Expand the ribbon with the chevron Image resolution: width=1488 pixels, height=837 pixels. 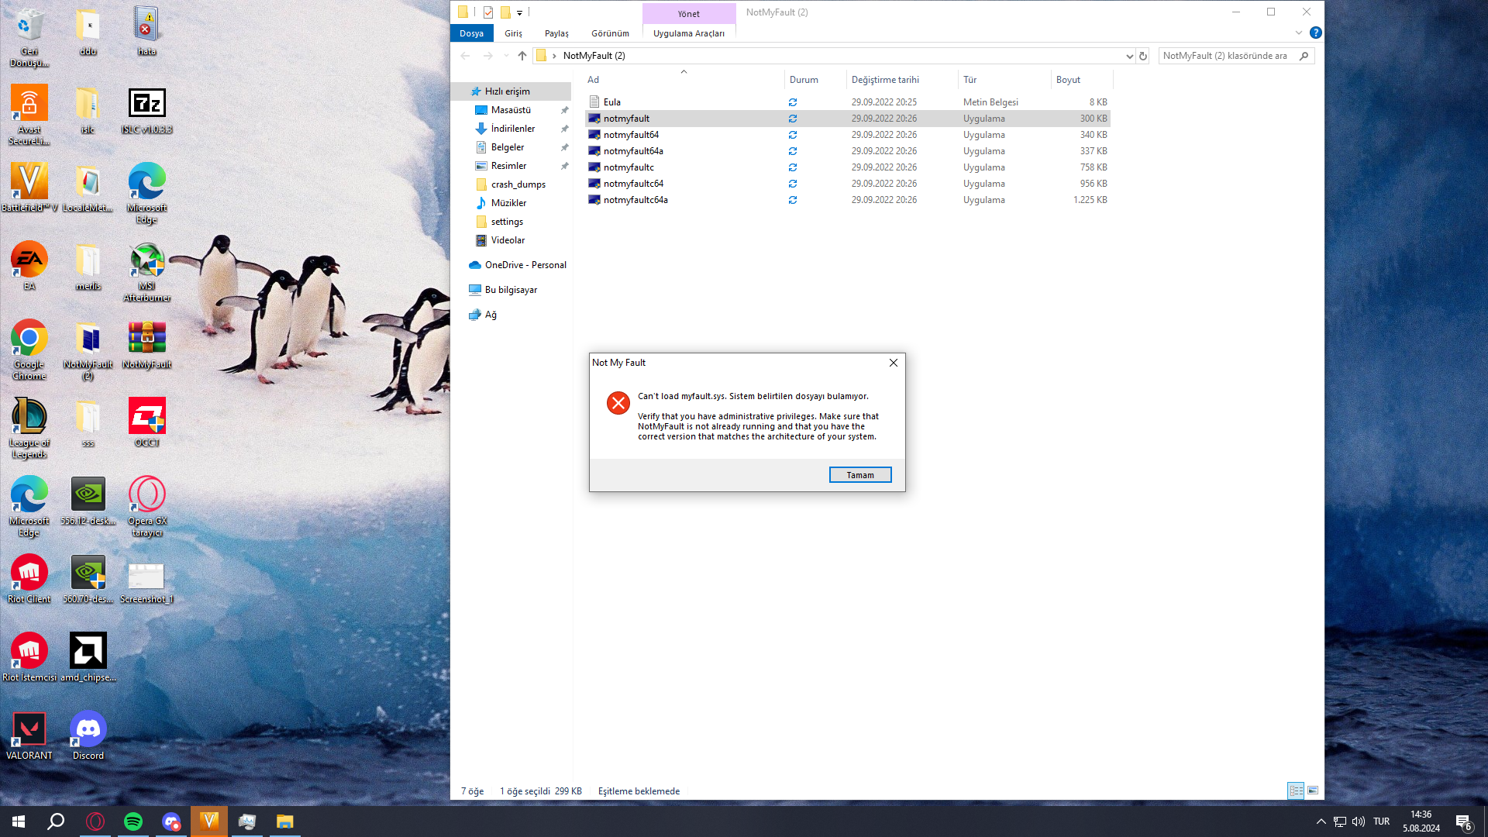point(1299,33)
